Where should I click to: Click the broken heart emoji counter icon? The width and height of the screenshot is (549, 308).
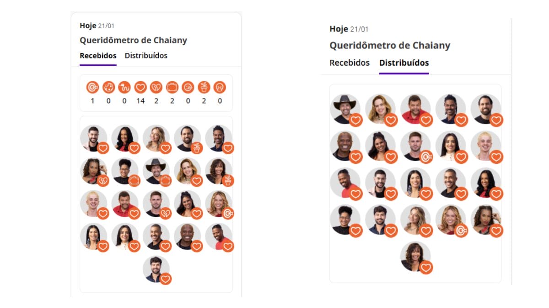156,87
